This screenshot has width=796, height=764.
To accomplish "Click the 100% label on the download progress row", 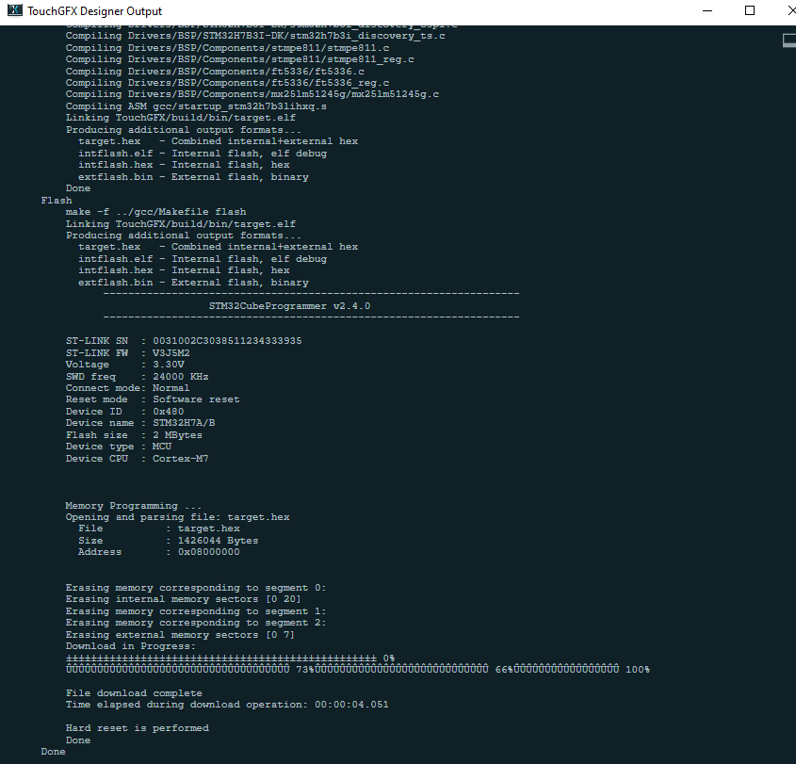I will pos(638,670).
